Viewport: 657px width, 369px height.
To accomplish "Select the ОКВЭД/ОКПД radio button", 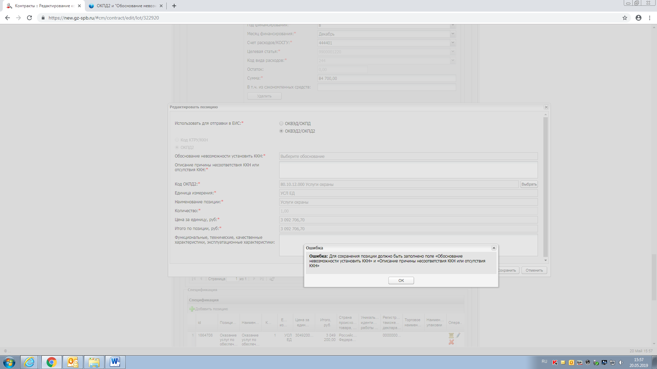I will [x=281, y=124].
